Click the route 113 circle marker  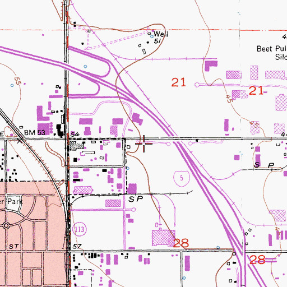coord(80,229)
